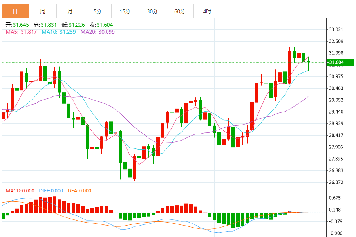Click the MA20 indicator label
This screenshot has width=356, height=237.
(98, 32)
